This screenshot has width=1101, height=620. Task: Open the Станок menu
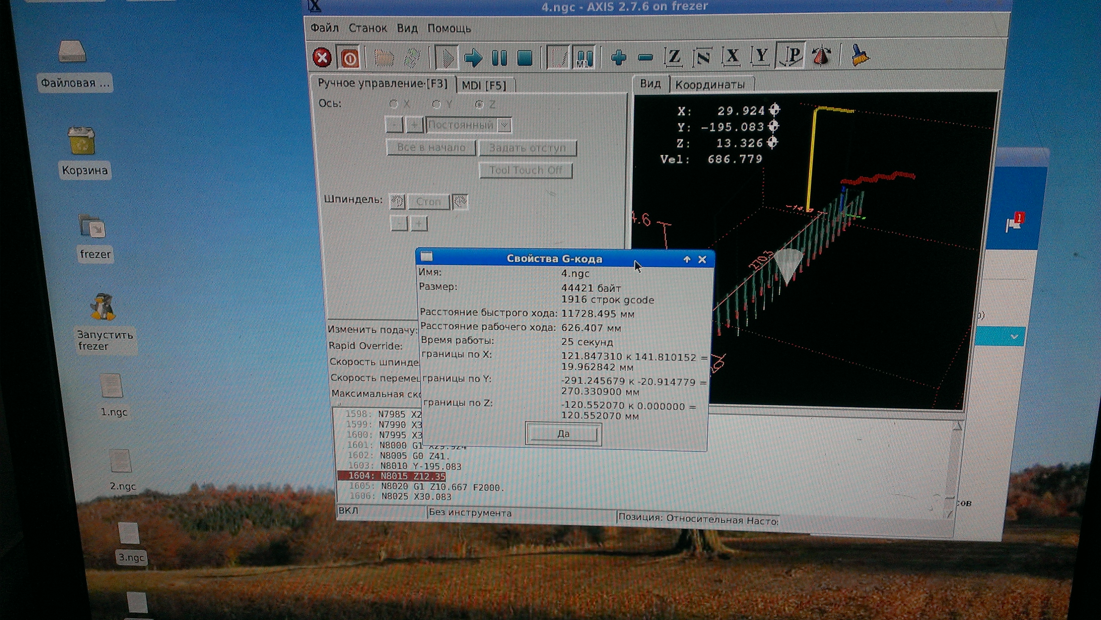coord(368,28)
